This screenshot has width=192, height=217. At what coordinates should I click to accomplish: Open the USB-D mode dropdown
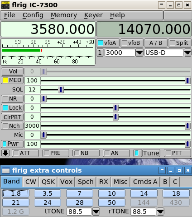tap(187, 53)
